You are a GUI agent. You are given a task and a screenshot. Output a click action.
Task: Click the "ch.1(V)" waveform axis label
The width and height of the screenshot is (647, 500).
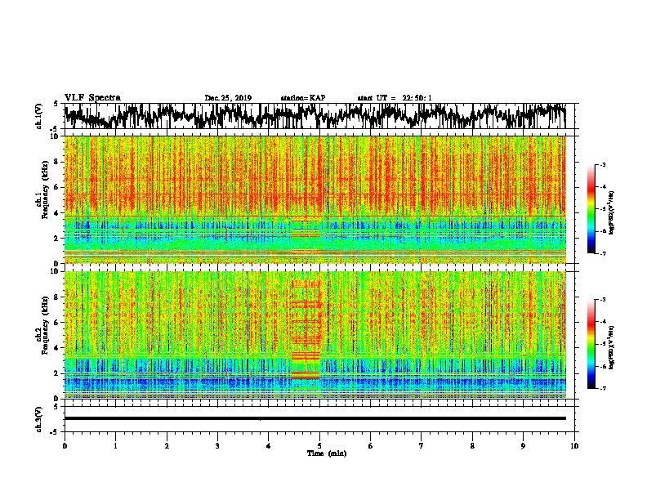tap(39, 116)
